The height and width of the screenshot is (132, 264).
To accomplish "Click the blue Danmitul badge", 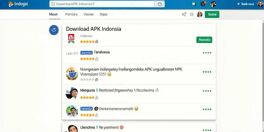I will pyautogui.click(x=87, y=53).
